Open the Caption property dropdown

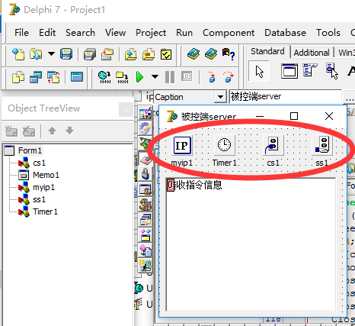point(220,97)
